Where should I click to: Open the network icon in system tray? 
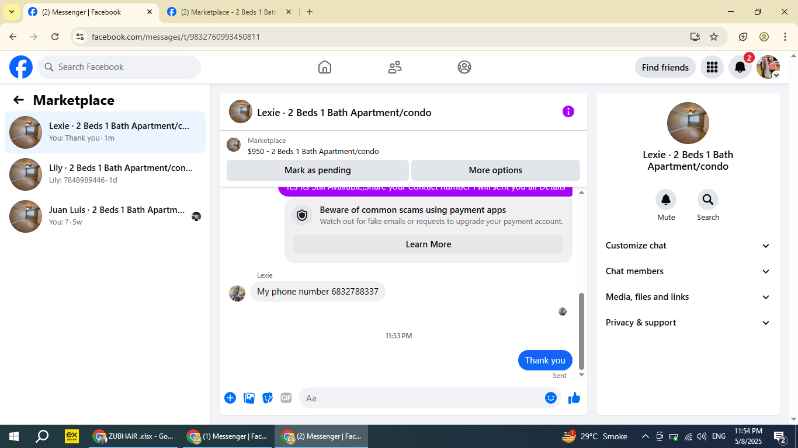coord(688,436)
